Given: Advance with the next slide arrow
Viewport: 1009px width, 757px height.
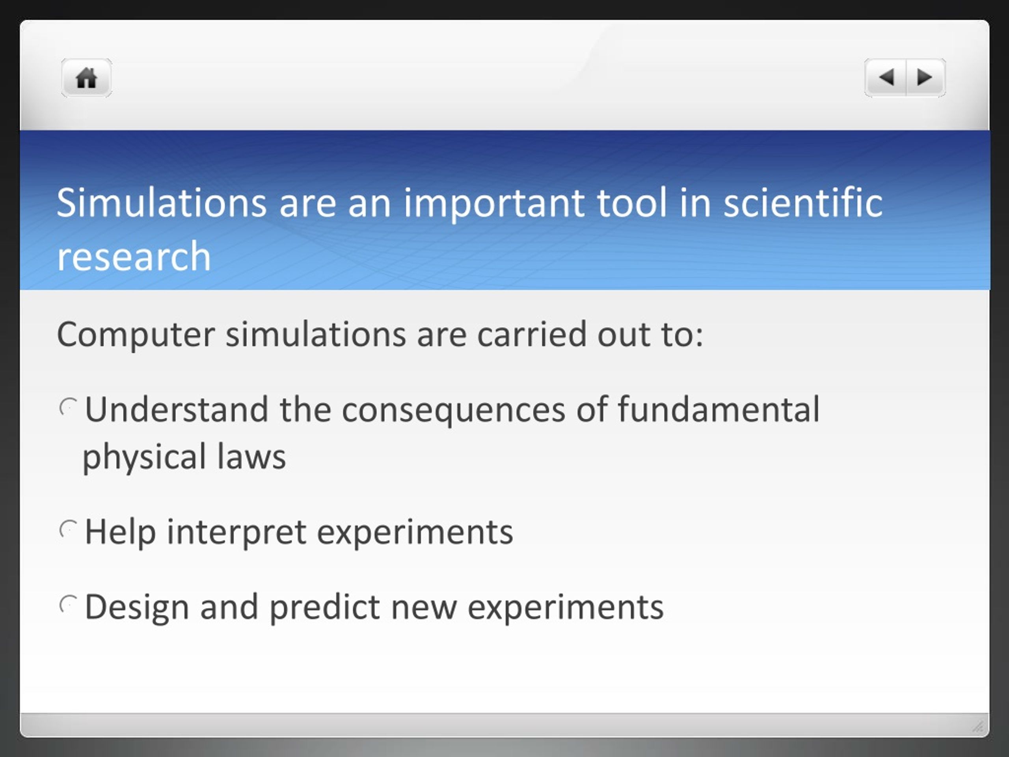Looking at the screenshot, I should coord(925,78).
